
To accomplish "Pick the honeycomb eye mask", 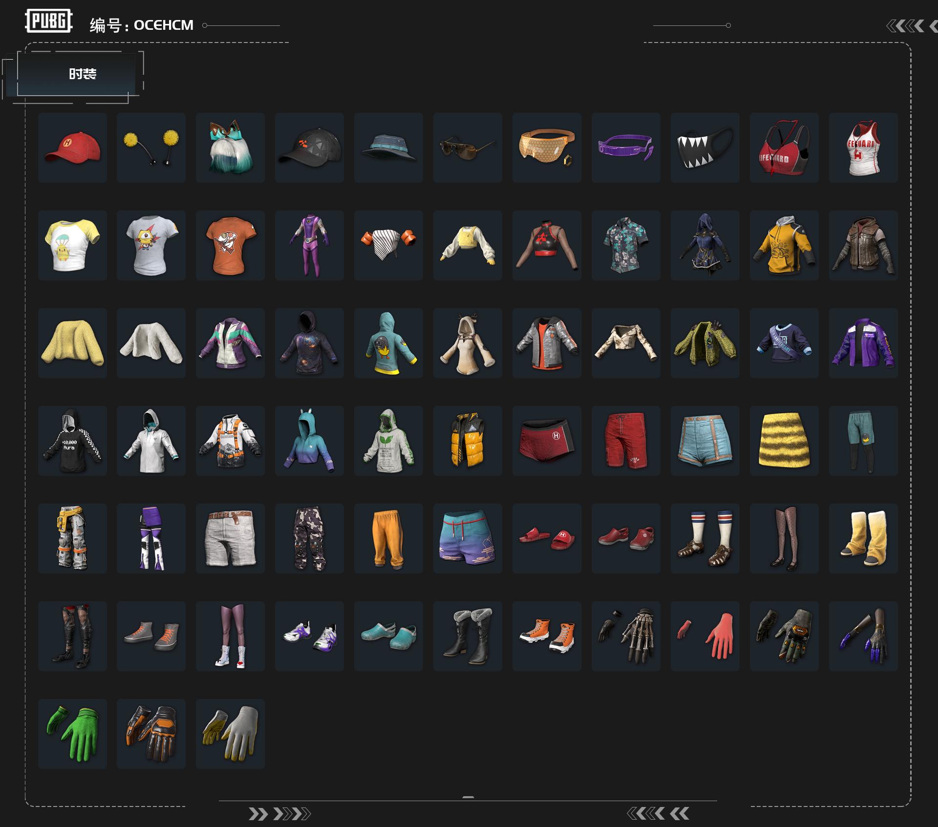I will tap(547, 148).
